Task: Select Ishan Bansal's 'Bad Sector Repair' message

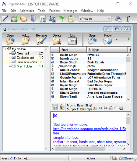Action: pyautogui.click(x=89, y=81)
